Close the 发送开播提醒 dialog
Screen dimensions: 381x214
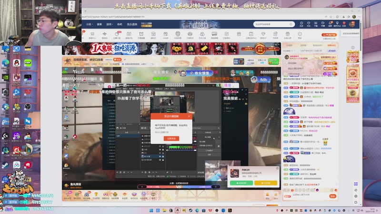(189, 116)
